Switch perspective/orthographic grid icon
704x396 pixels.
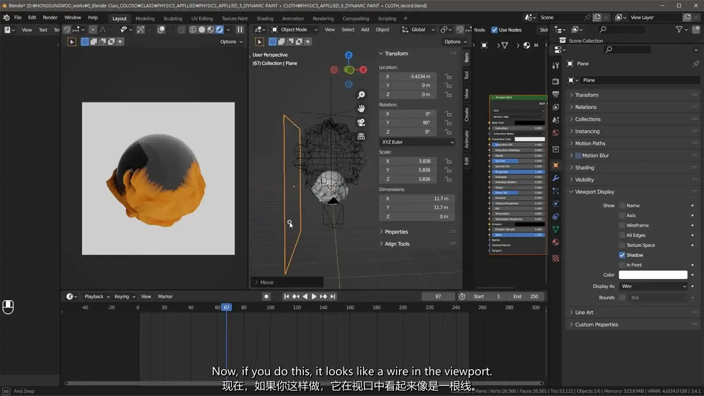tap(361, 136)
